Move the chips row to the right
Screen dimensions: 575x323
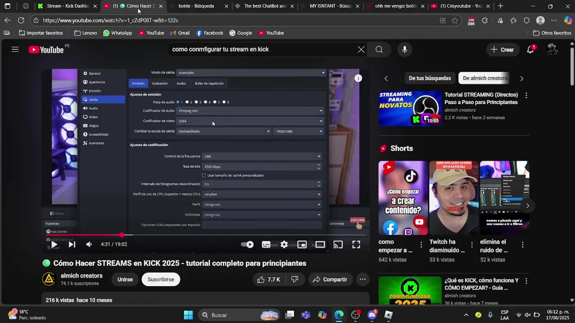[522, 79]
